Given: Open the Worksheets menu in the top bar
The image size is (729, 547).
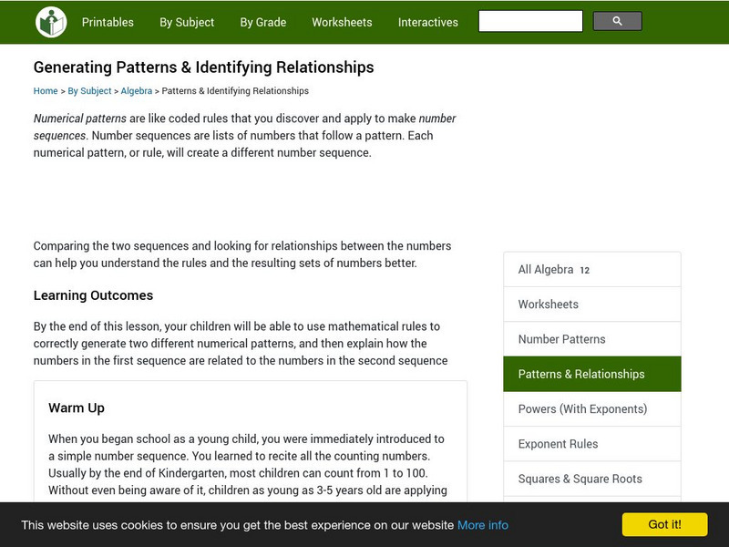Looking at the screenshot, I should coord(342,22).
